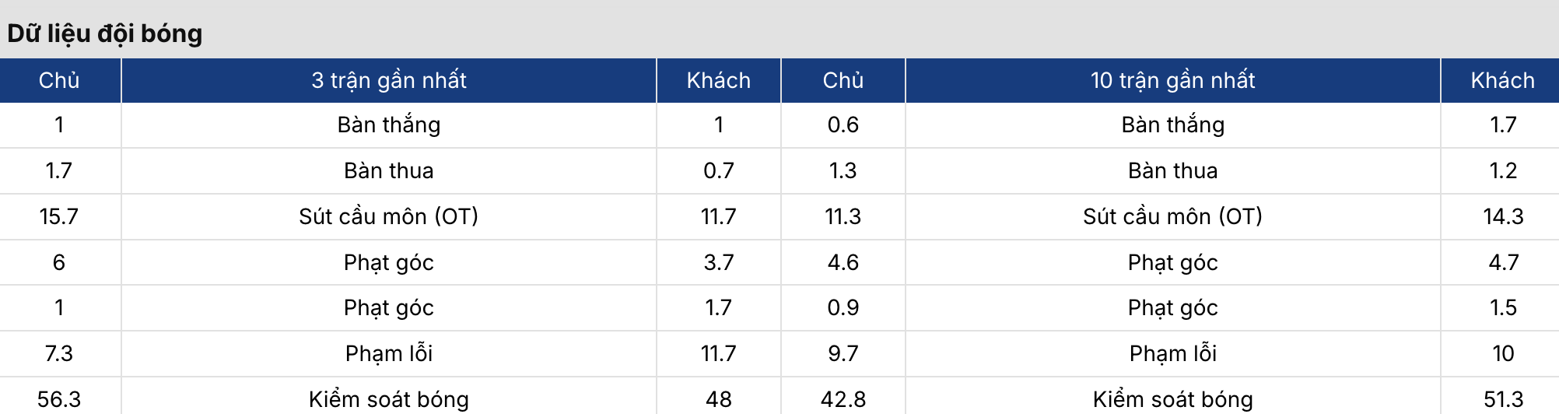Select the 9.7 fouls value
The image size is (1559, 414).
[x=843, y=353]
